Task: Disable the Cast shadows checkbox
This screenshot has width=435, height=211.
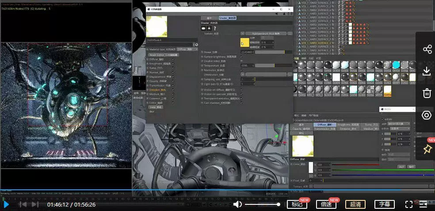Action: (x=241, y=102)
